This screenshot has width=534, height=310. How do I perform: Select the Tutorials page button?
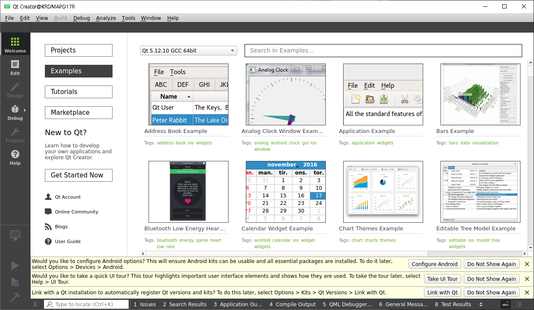(x=79, y=92)
